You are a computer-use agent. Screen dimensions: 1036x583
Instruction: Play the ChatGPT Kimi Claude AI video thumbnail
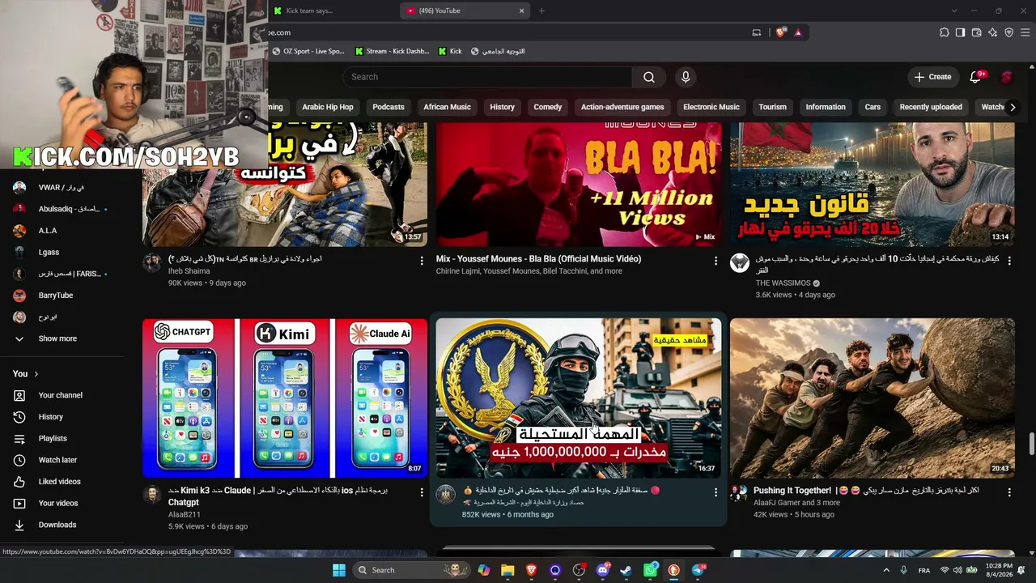pyautogui.click(x=285, y=398)
